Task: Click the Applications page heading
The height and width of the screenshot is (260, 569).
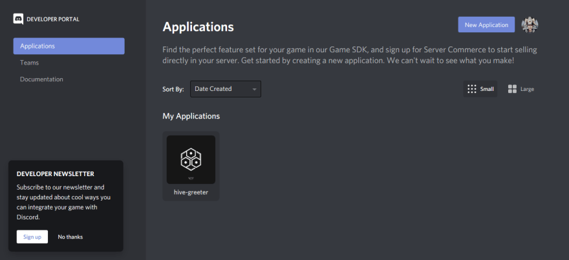Action: click(x=198, y=27)
